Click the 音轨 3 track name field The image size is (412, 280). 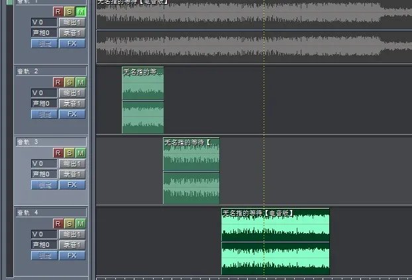(51, 141)
